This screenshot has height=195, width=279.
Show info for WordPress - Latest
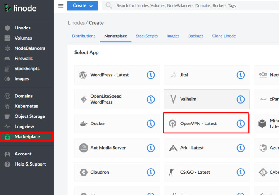(151, 75)
